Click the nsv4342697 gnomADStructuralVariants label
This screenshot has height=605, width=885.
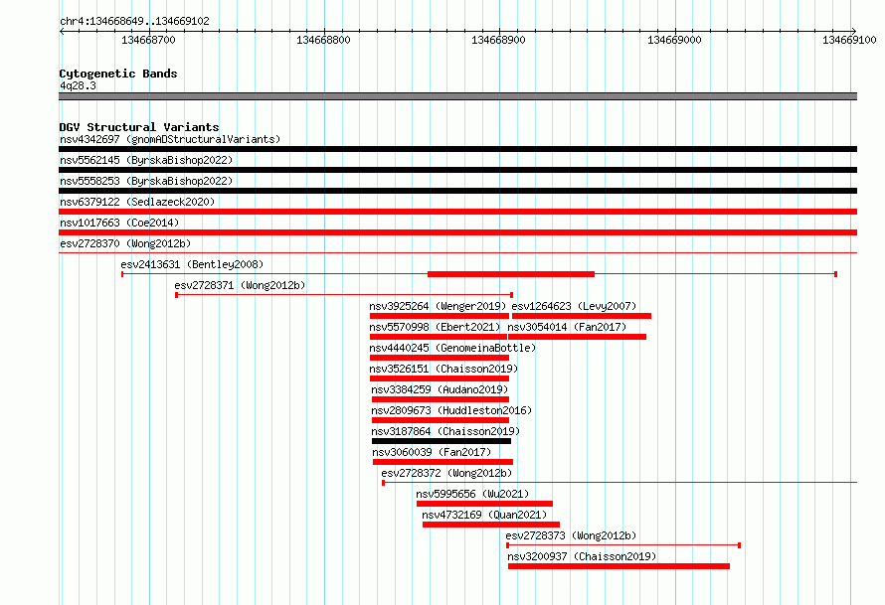click(170, 139)
